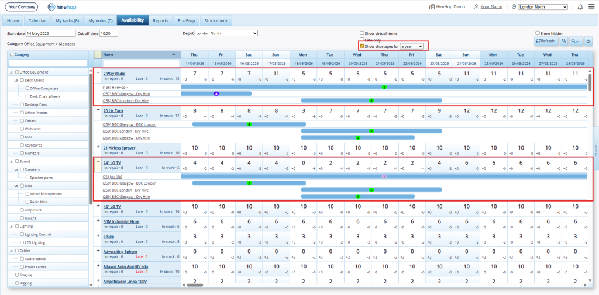
Task: Open the top-right depot dropdown London North
Action: [542, 7]
